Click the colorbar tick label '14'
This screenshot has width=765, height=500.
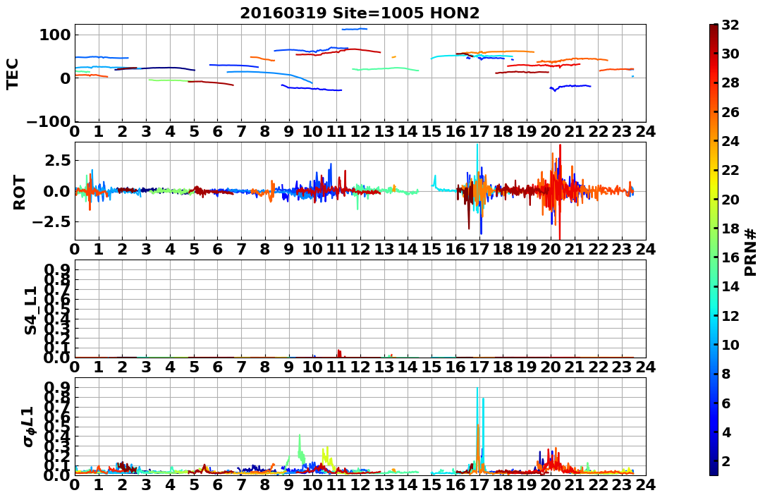point(730,286)
